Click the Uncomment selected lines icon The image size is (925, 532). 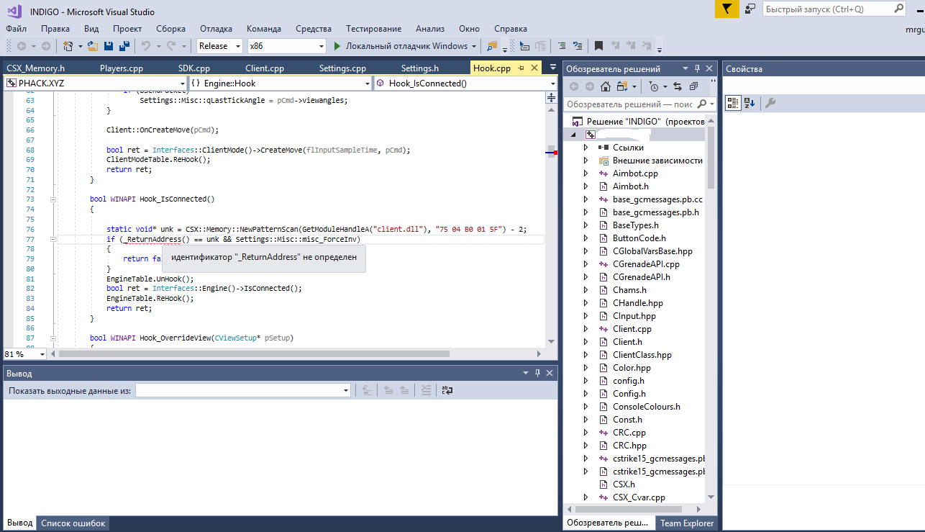click(578, 46)
